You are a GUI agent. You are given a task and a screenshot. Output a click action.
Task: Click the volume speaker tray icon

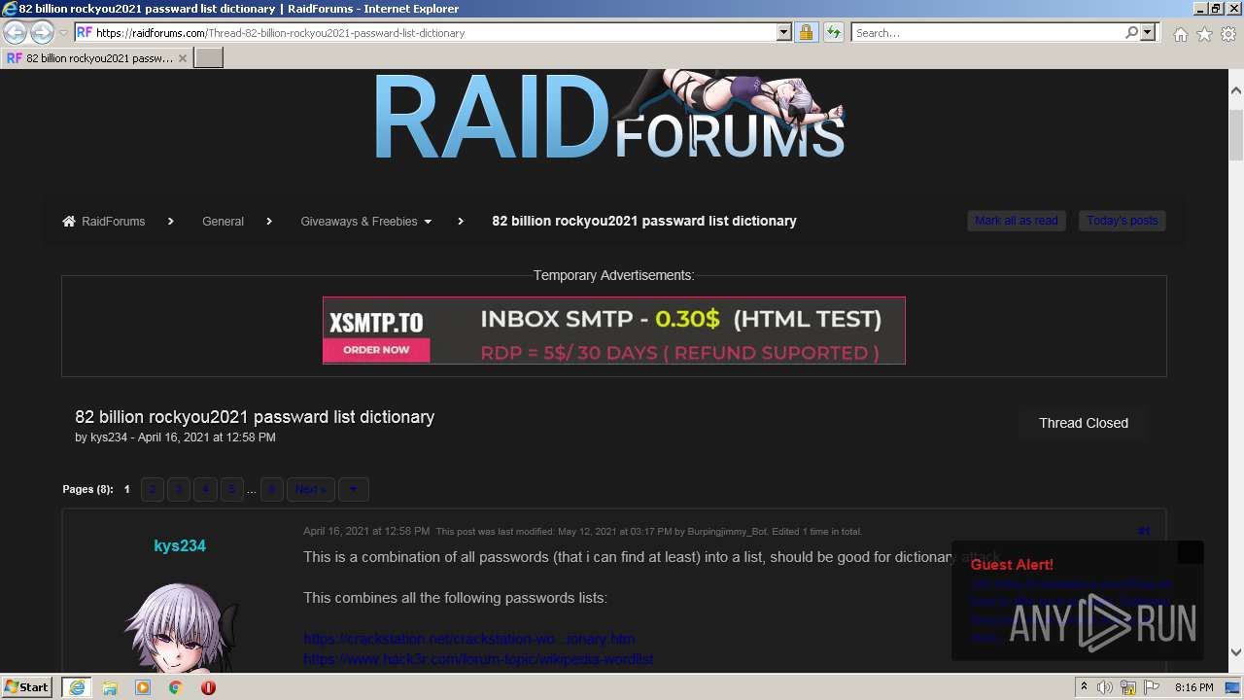point(1105,687)
